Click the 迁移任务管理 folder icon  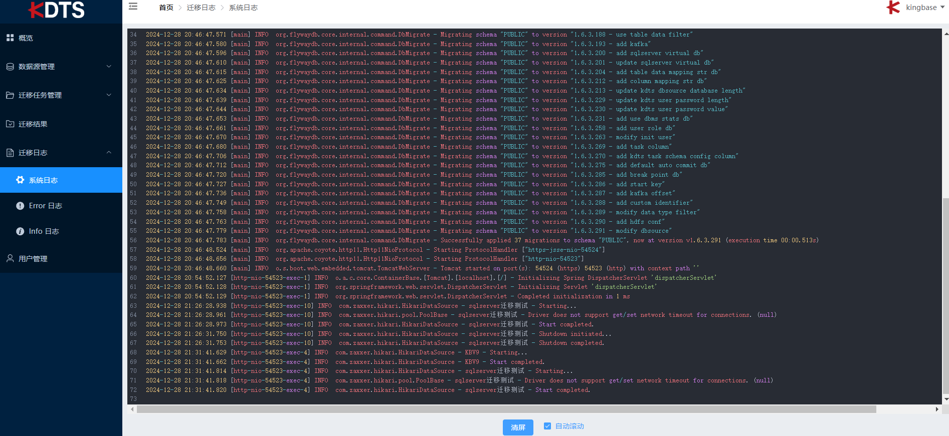click(x=10, y=95)
